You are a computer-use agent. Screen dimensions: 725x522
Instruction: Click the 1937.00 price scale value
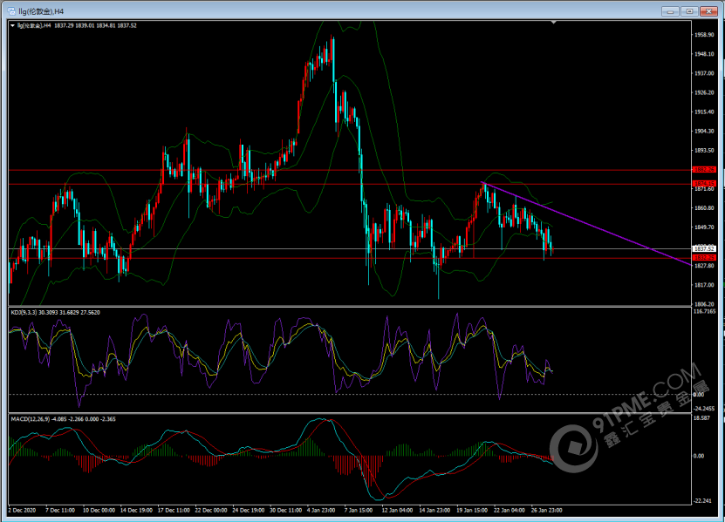click(704, 73)
